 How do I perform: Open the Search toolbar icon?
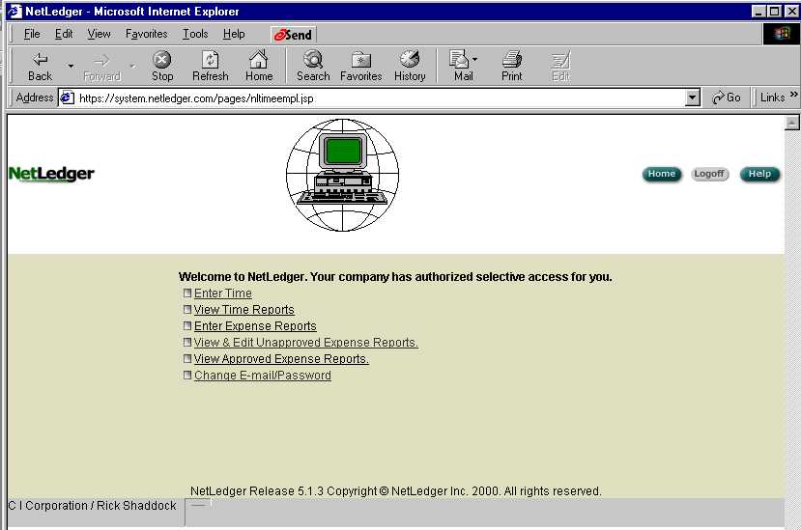313,60
